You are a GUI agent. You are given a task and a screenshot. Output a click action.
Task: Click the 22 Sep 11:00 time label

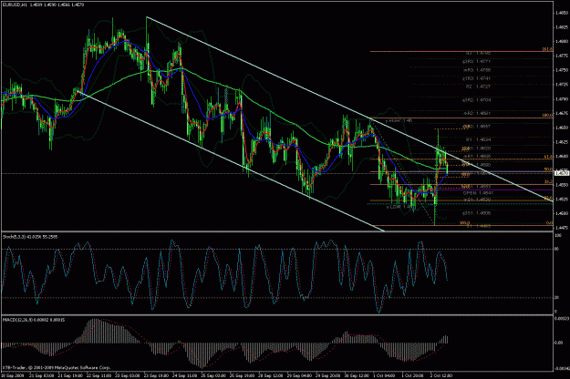pyautogui.click(x=99, y=375)
